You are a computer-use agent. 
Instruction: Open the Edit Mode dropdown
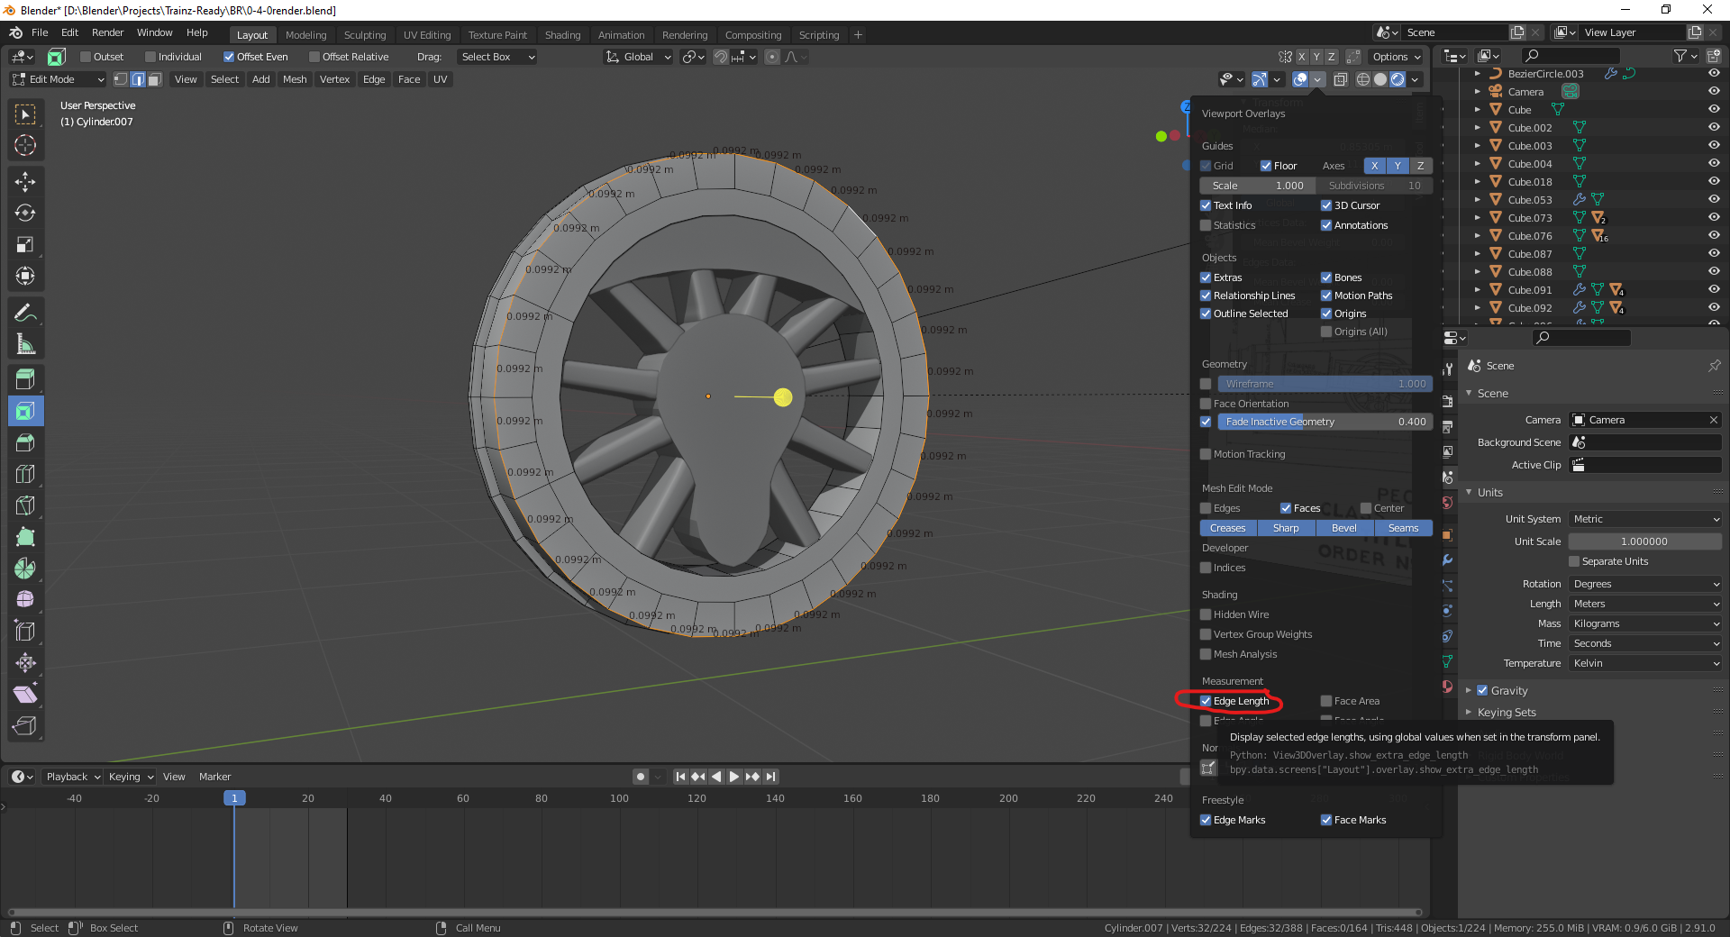58,79
